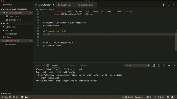Run the code with the play icon
The height and width of the screenshot is (99, 177).
164,5
